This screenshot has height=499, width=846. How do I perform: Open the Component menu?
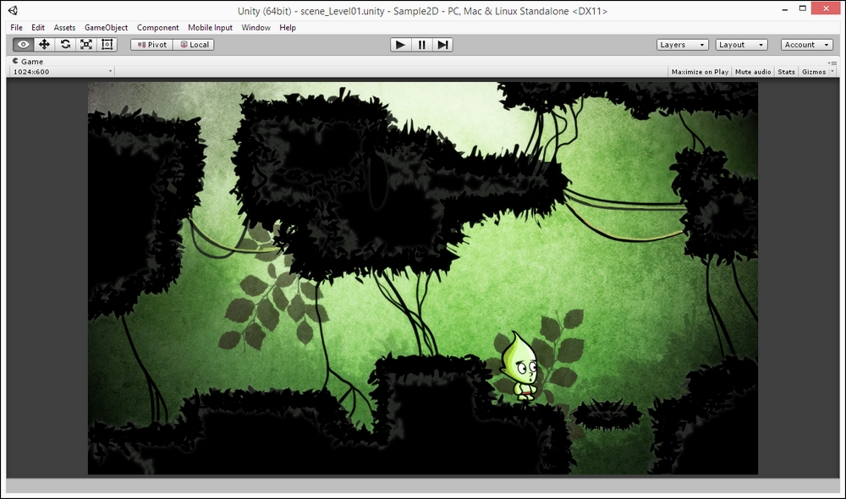click(157, 28)
